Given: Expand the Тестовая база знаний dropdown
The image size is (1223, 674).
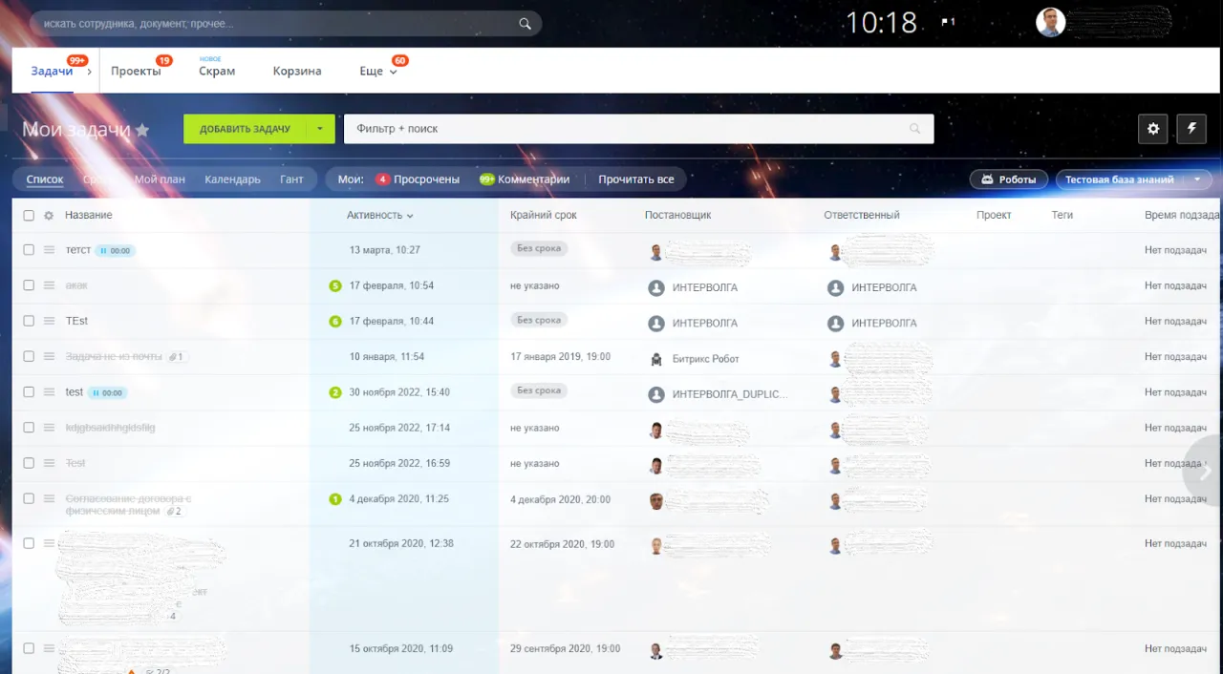Looking at the screenshot, I should pyautogui.click(x=1197, y=179).
